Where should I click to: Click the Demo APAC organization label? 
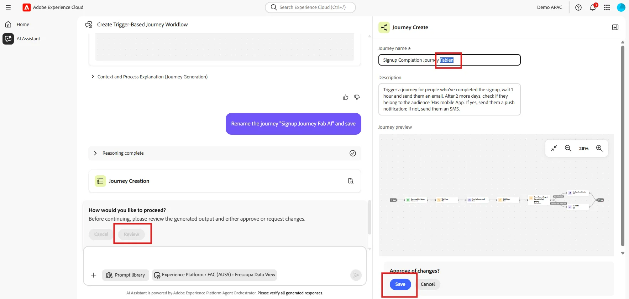(550, 7)
